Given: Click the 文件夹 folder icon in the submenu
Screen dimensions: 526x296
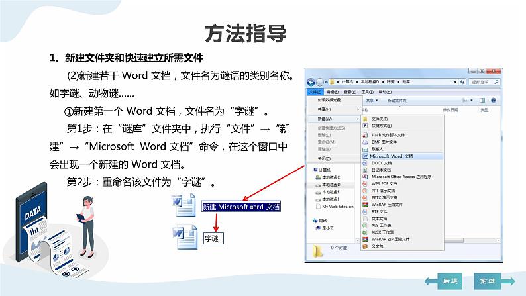Looking at the screenshot, I should pos(365,119).
